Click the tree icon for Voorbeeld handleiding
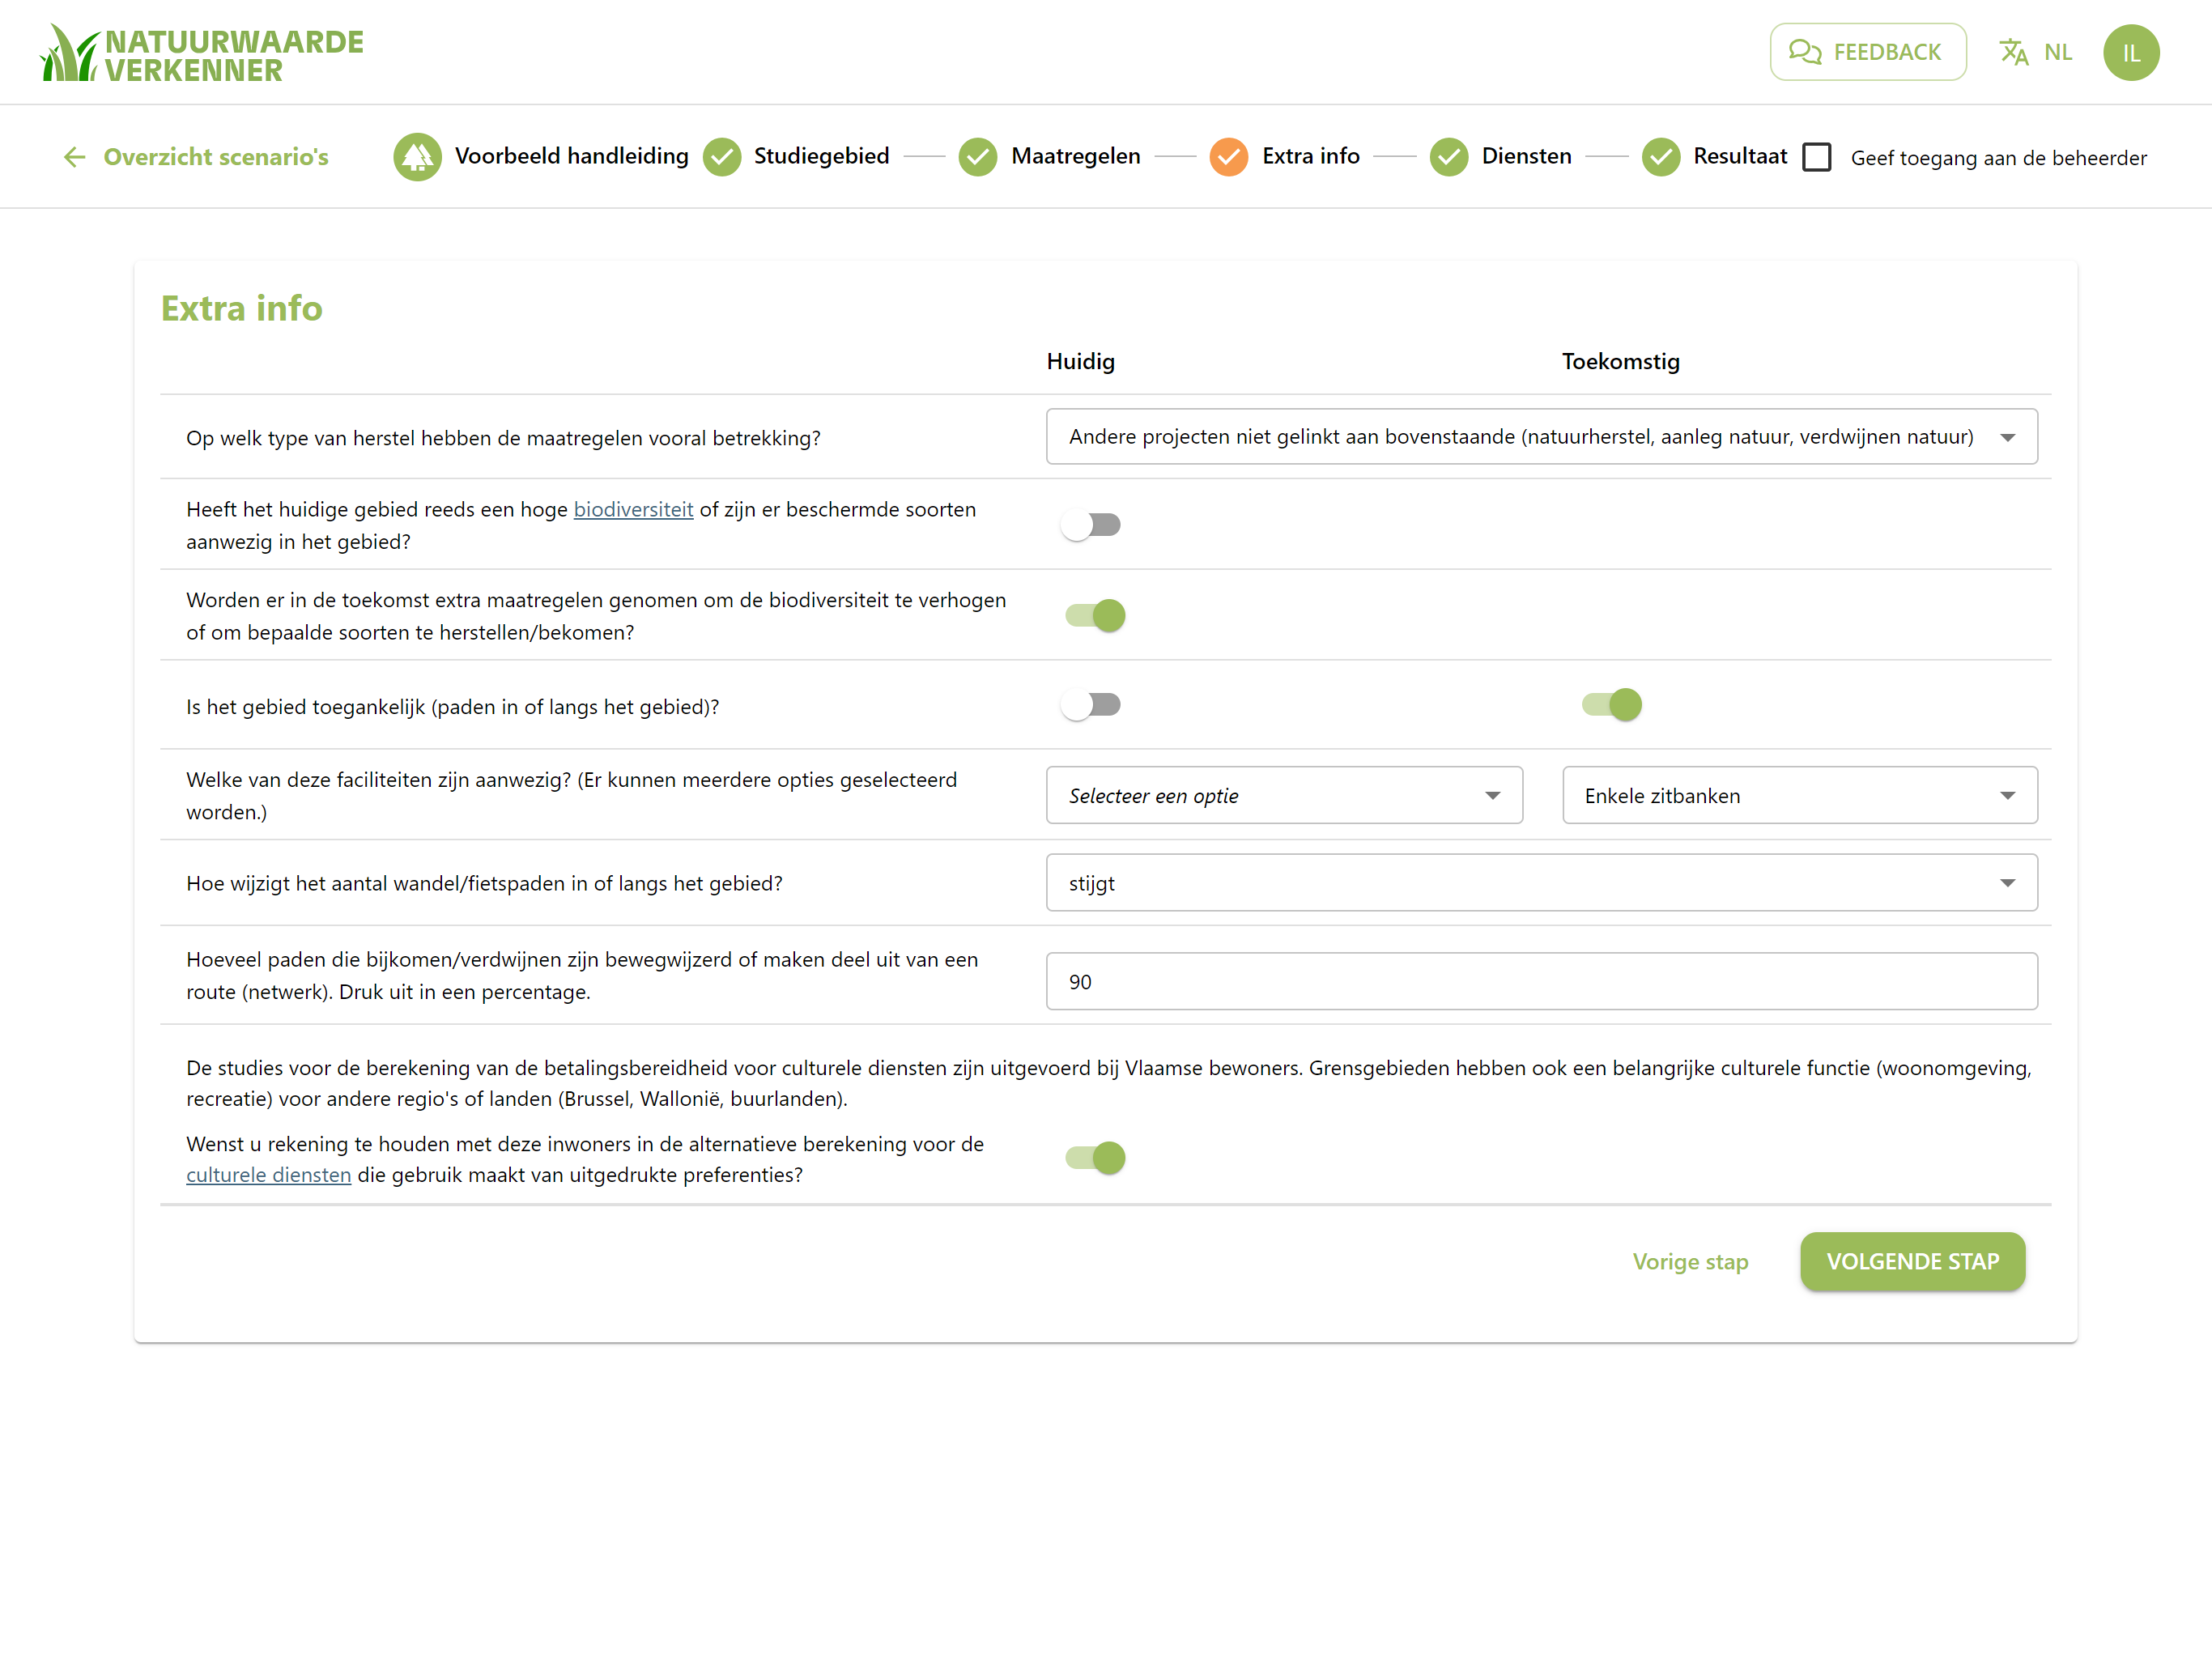 (417, 157)
